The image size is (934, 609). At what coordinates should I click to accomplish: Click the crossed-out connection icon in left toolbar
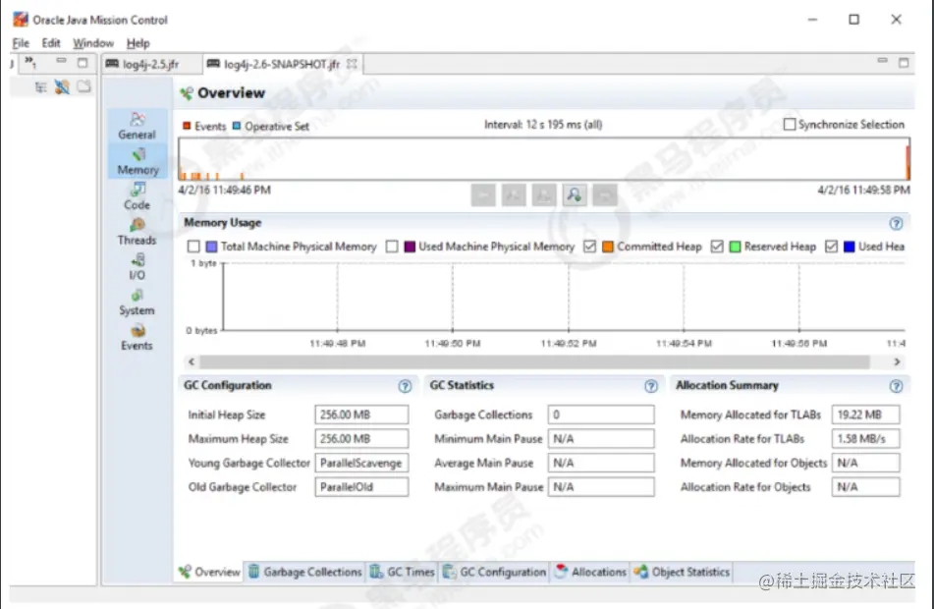coord(62,87)
